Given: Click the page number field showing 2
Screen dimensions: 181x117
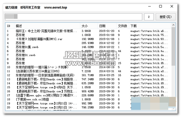Looking at the screenshot, I should point(149,17).
